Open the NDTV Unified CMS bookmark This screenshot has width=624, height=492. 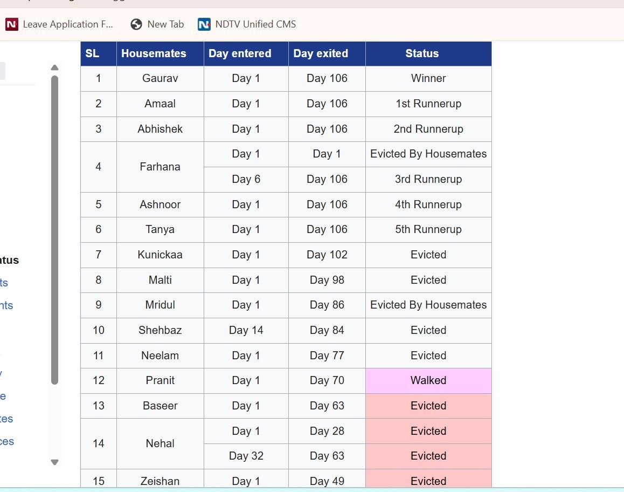pos(255,24)
